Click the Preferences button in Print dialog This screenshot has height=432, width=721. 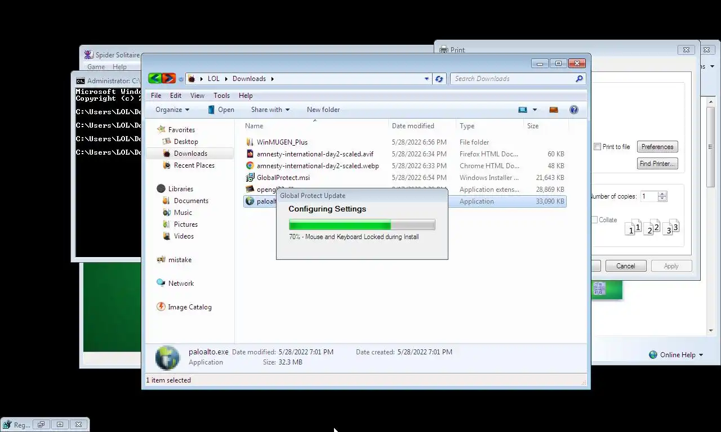[x=657, y=147]
